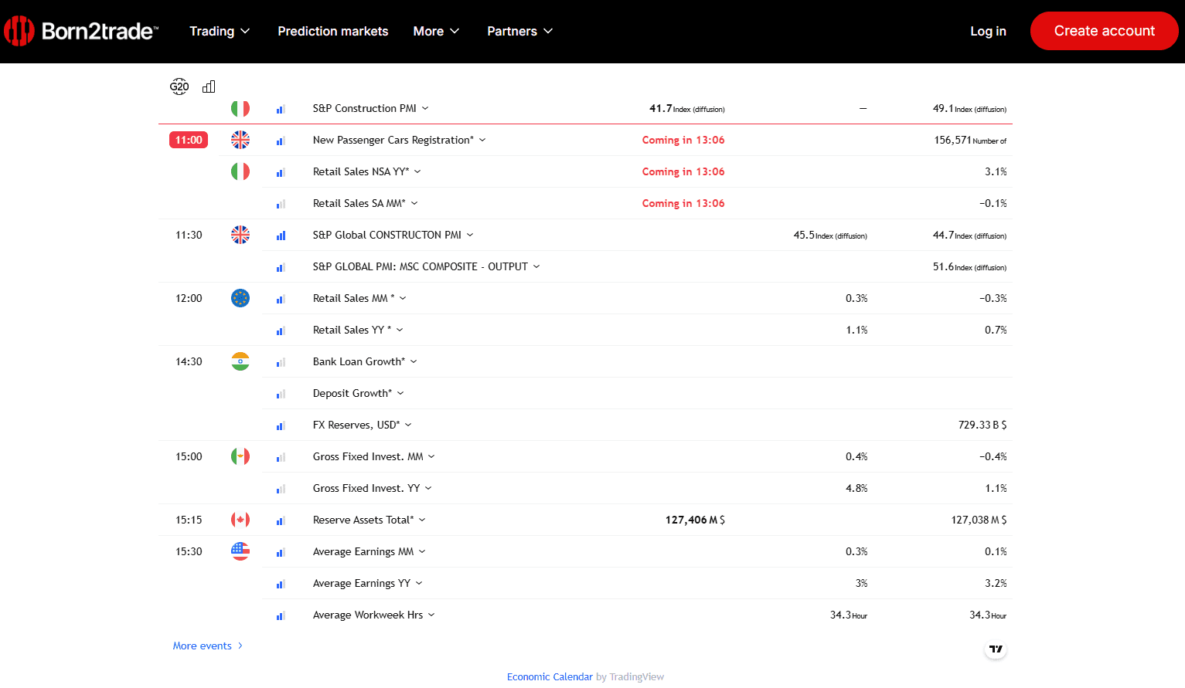Click importance icon for Average Workweek Hrs
Screen dimensions: 1185x688
[x=281, y=616]
